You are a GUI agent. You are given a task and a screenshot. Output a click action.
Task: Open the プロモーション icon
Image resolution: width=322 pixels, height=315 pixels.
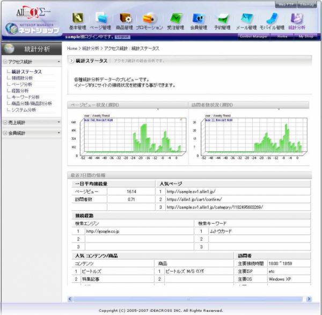pos(149,18)
